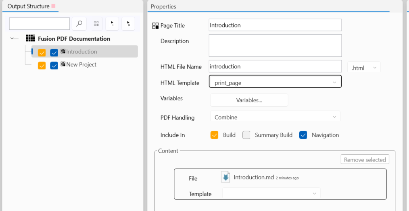Viewport: 409px width, 211px height.
Task: Switch to the Output Structure tab
Action: pos(28,6)
